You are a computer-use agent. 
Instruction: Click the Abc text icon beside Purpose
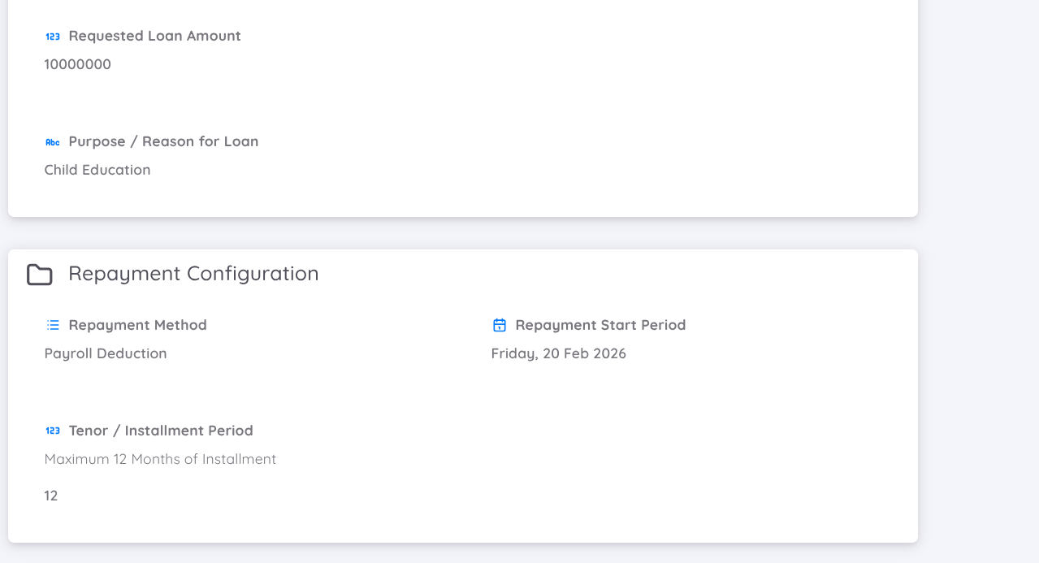[x=53, y=142]
